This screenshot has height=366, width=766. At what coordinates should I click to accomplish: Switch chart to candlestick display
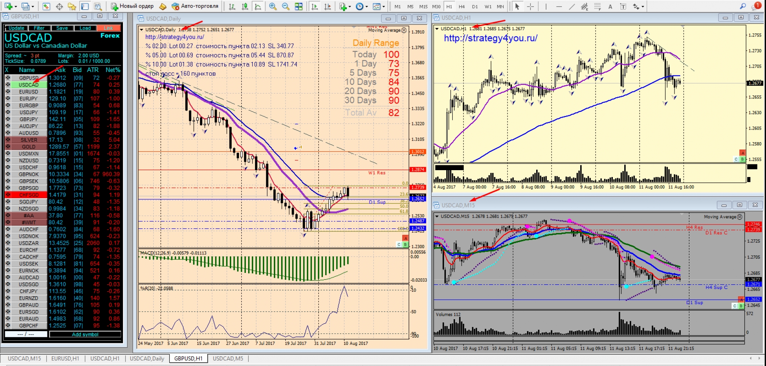(x=245, y=7)
